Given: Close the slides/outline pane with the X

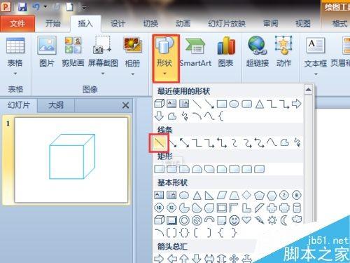Looking at the screenshot, I should (x=125, y=105).
